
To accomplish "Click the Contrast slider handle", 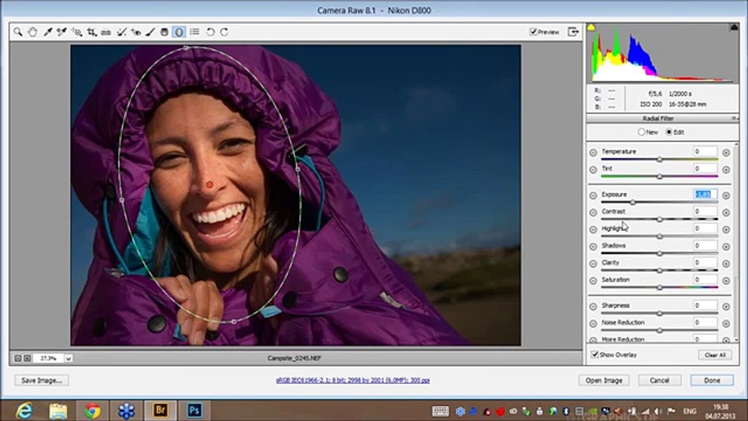I will pyautogui.click(x=659, y=219).
